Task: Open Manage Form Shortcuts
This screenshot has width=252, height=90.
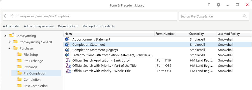Action: pos(99,26)
